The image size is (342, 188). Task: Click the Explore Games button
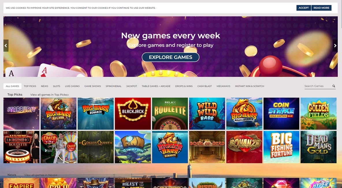click(x=170, y=57)
